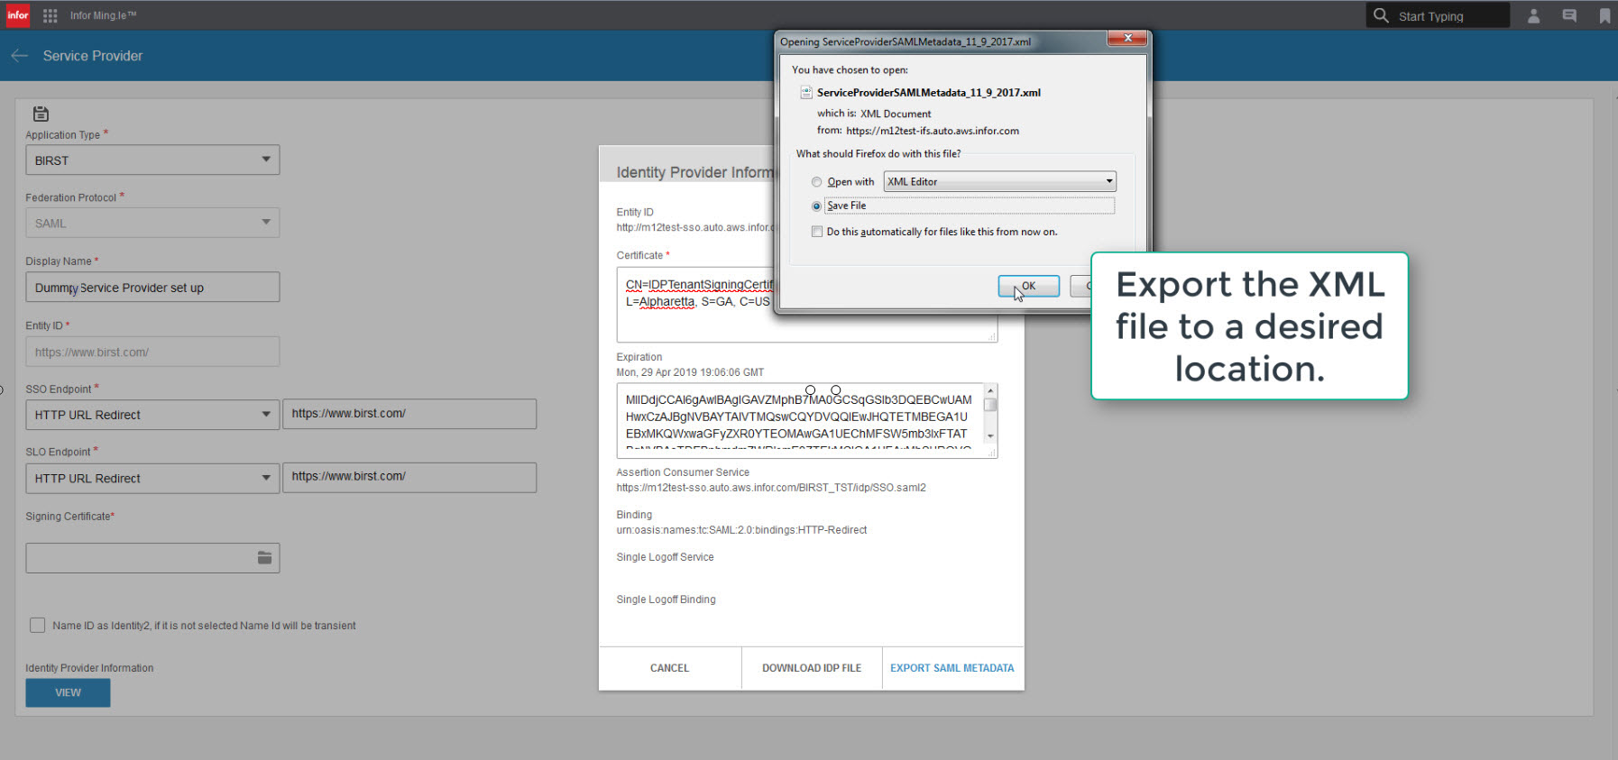
Task: Click 'Identity Provider Information' label above VIEW
Action: 89,668
